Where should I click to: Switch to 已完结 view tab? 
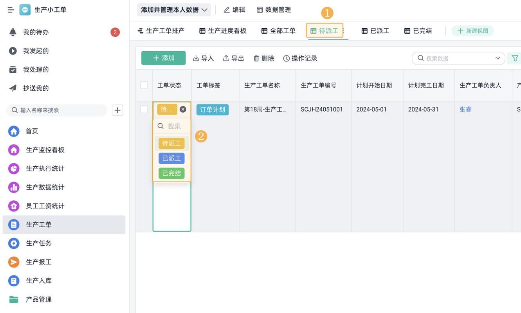click(418, 31)
